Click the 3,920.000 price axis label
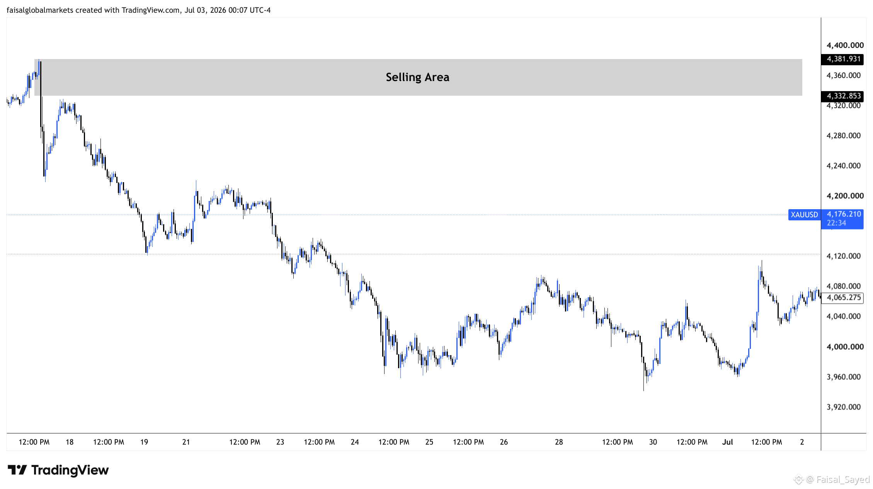 coord(843,407)
